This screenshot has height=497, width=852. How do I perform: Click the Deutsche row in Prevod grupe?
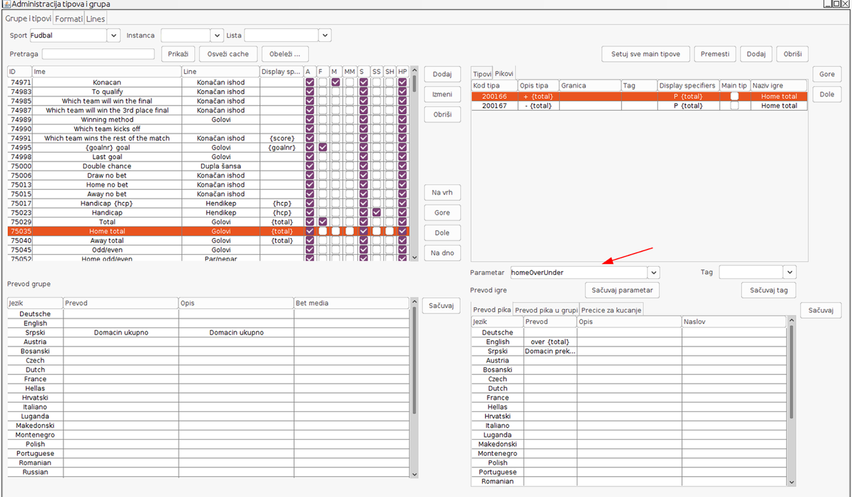click(x=209, y=314)
